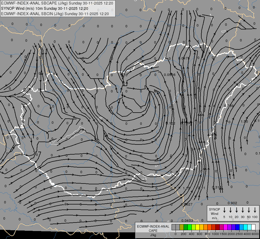Click the 1.15 CAPE value on the map
Image resolution: width=260 pixels, height=239 pixels.
pyautogui.click(x=186, y=188)
